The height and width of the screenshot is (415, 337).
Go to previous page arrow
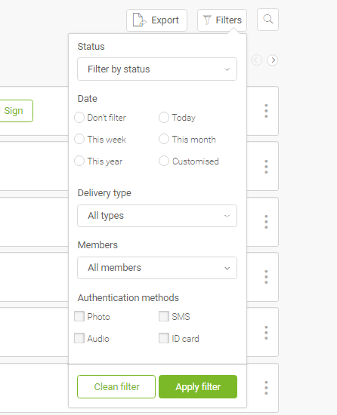(256, 60)
